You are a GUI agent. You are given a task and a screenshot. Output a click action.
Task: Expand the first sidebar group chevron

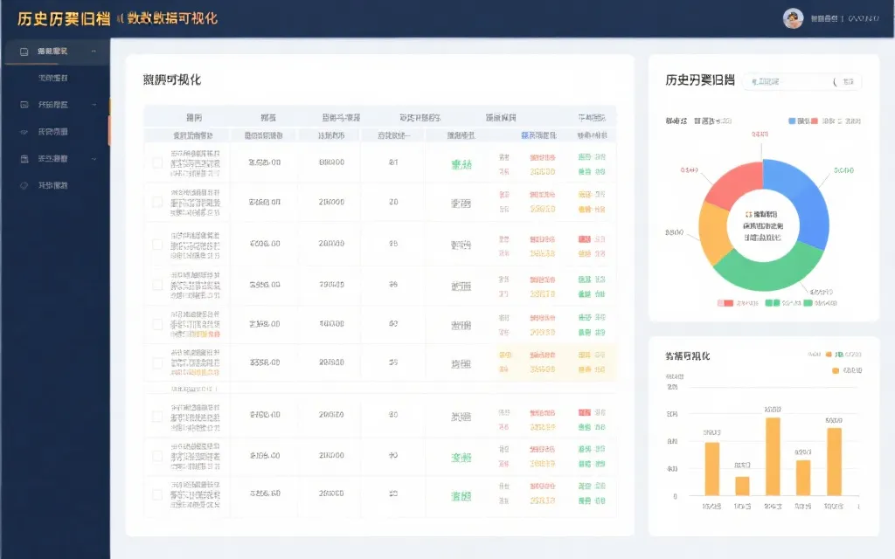(94, 51)
